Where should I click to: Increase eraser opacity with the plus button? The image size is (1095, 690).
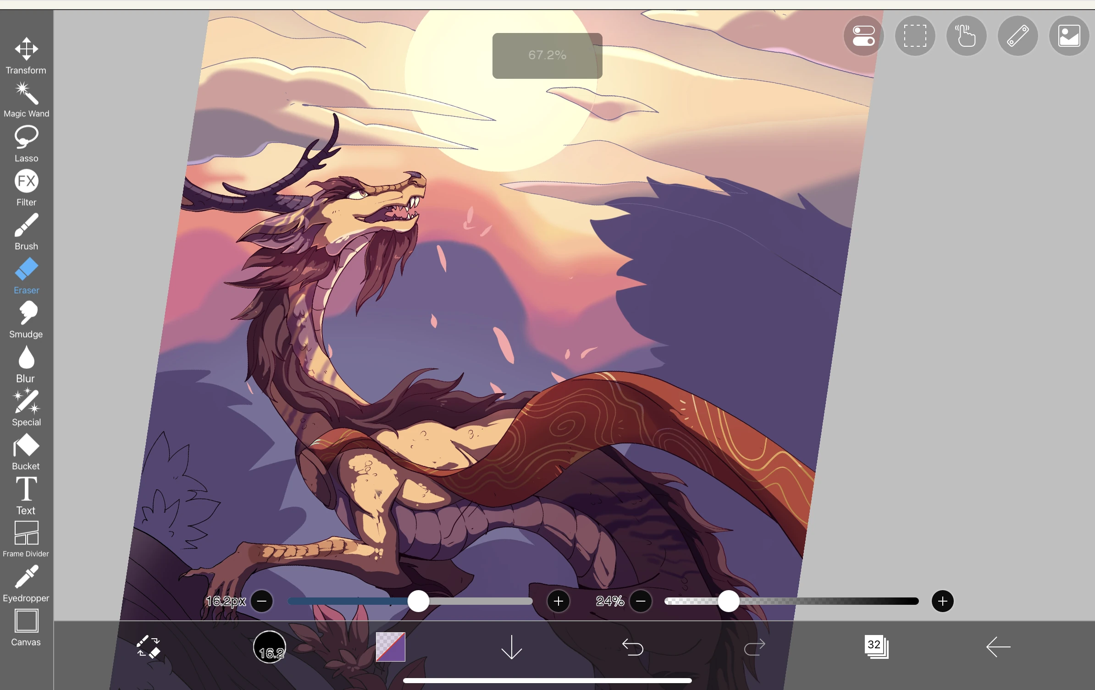point(943,602)
